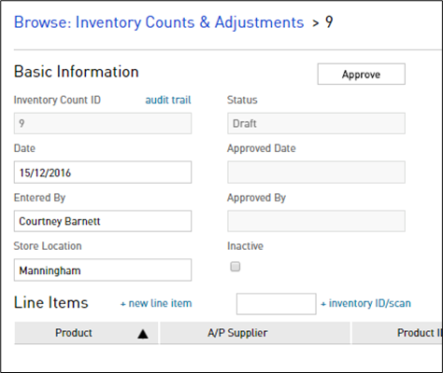Click the Store Location label

click(x=48, y=246)
